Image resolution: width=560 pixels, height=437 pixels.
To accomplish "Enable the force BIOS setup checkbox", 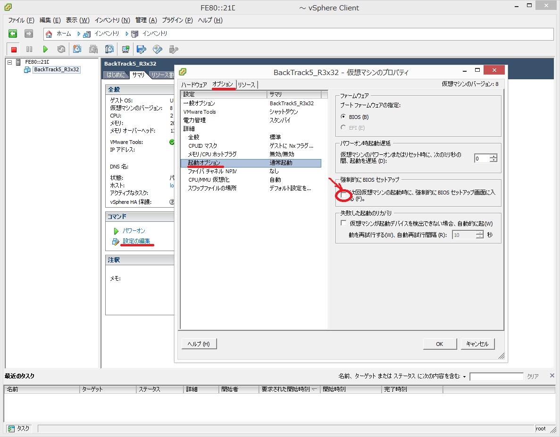I will (343, 195).
